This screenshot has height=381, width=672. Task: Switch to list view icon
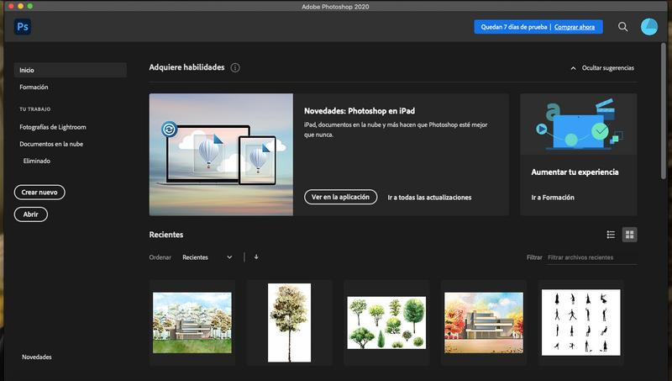[611, 235]
